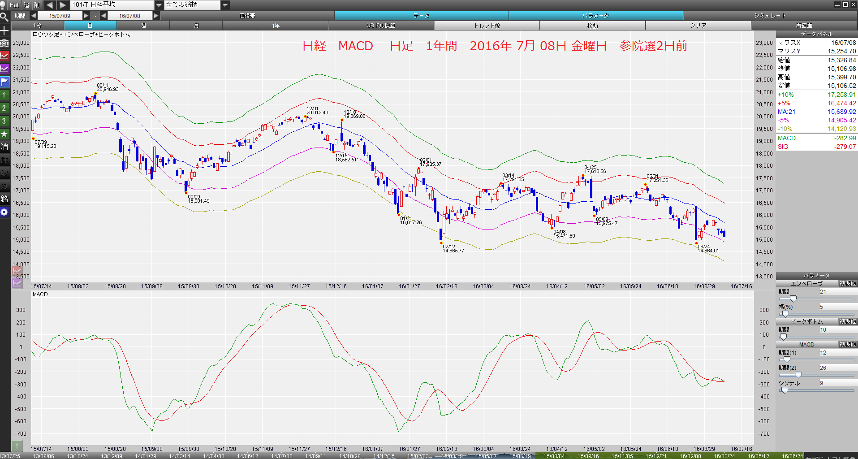Click the magnifier search icon
The image size is (858, 459).
pos(4,17)
